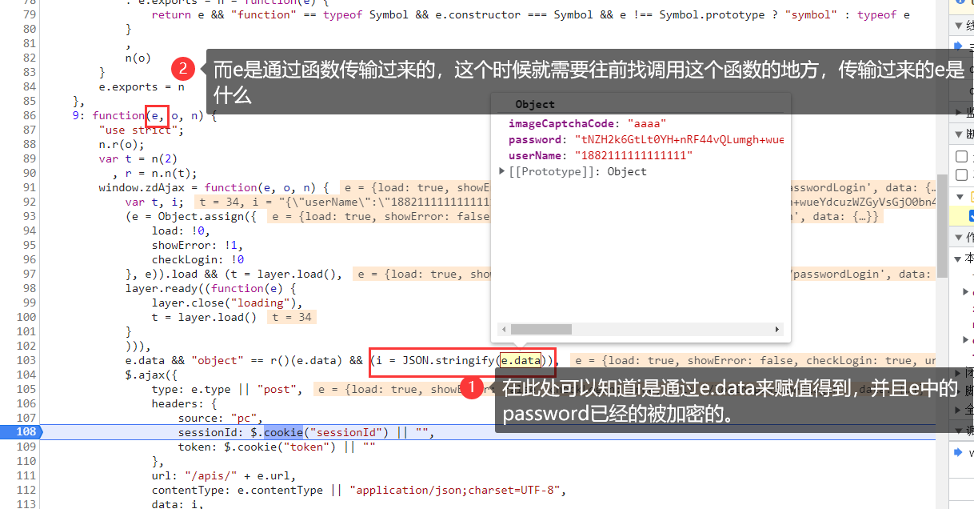Click the "aaaa" value in Object popup
Viewport: 974px width, 509px height.
pyautogui.click(x=647, y=123)
